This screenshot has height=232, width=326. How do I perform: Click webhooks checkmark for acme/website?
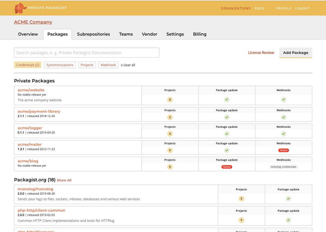click(284, 100)
